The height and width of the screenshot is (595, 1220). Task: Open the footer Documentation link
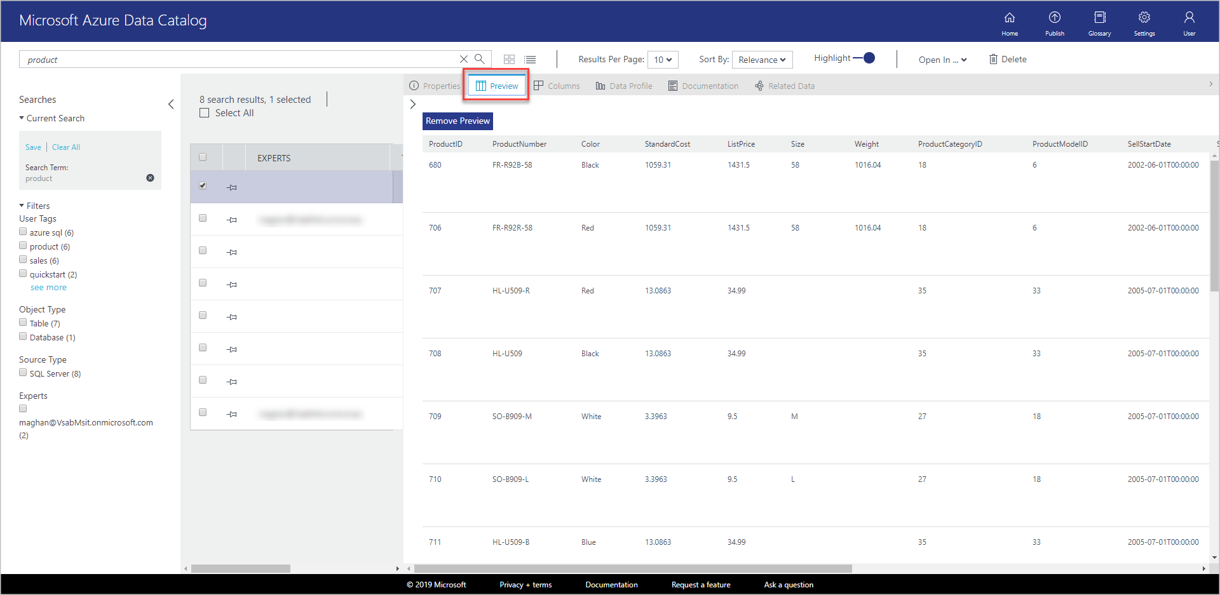click(x=611, y=585)
